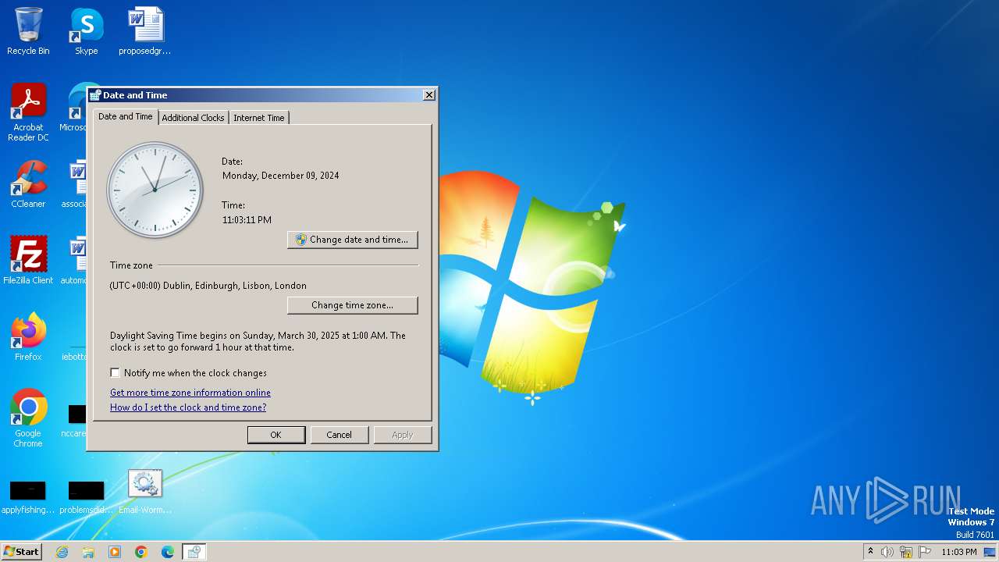The height and width of the screenshot is (562, 999).
Task: Click the time value 11:03:11 PM
Action: [x=247, y=220]
